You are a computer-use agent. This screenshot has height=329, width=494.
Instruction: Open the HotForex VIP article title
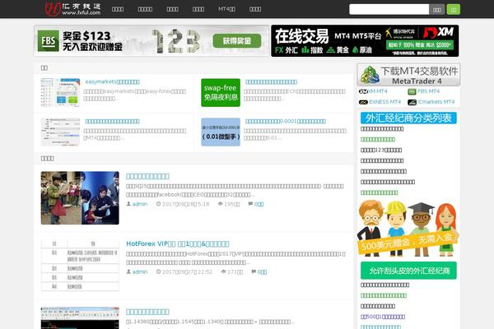[178, 243]
